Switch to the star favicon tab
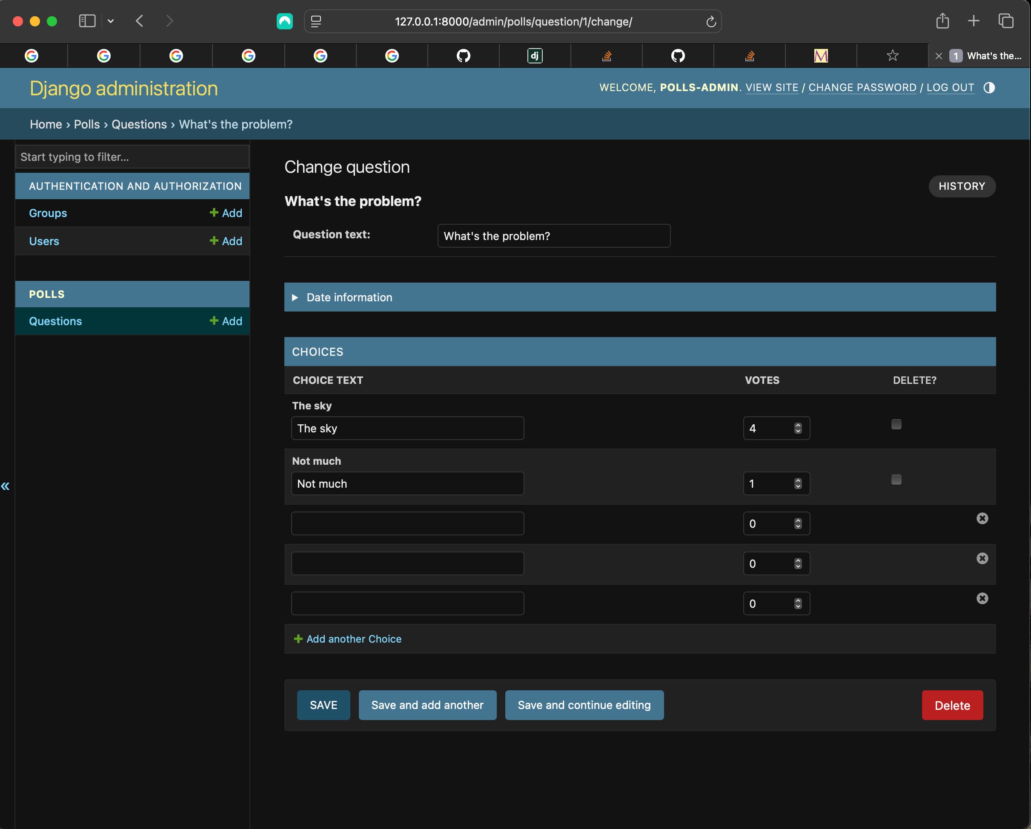This screenshot has width=1031, height=829. click(892, 56)
